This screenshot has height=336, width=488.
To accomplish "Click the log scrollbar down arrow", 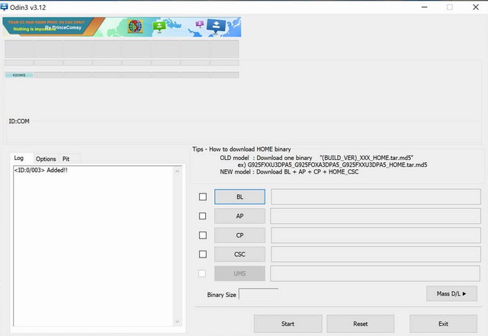I will pyautogui.click(x=179, y=322).
